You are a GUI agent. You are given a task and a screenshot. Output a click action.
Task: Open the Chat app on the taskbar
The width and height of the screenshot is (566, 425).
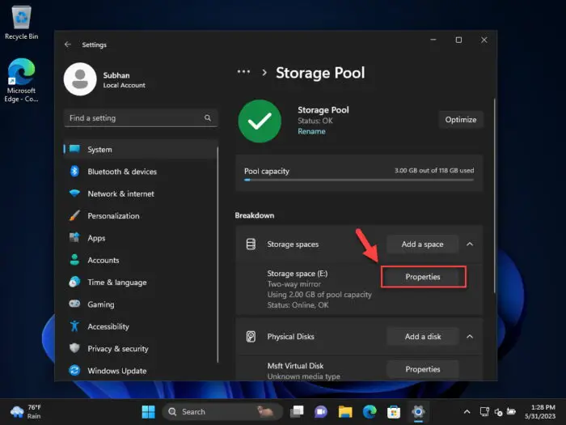coord(320,411)
